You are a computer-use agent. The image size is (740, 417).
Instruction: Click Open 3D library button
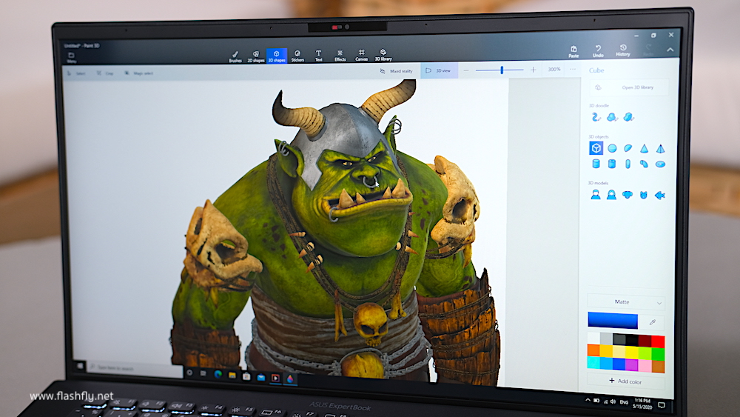[628, 87]
